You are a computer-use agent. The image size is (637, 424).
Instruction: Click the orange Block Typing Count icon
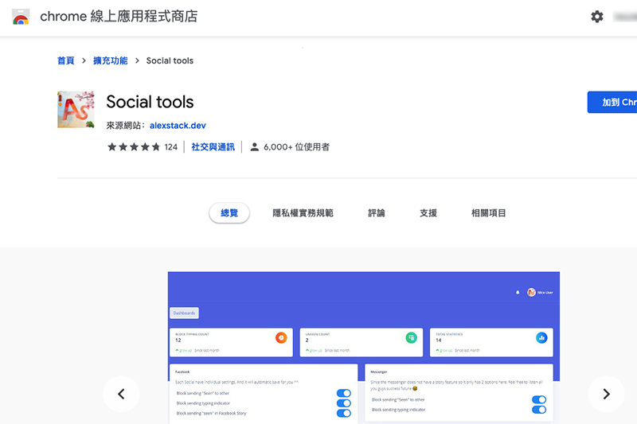click(x=280, y=338)
